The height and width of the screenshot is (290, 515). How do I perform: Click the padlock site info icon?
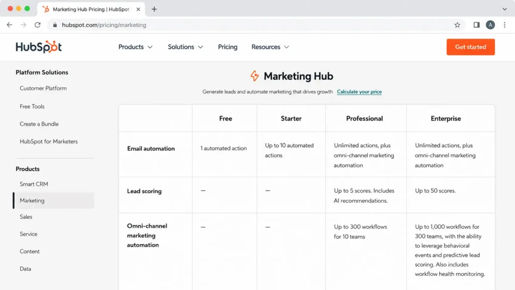click(x=55, y=25)
